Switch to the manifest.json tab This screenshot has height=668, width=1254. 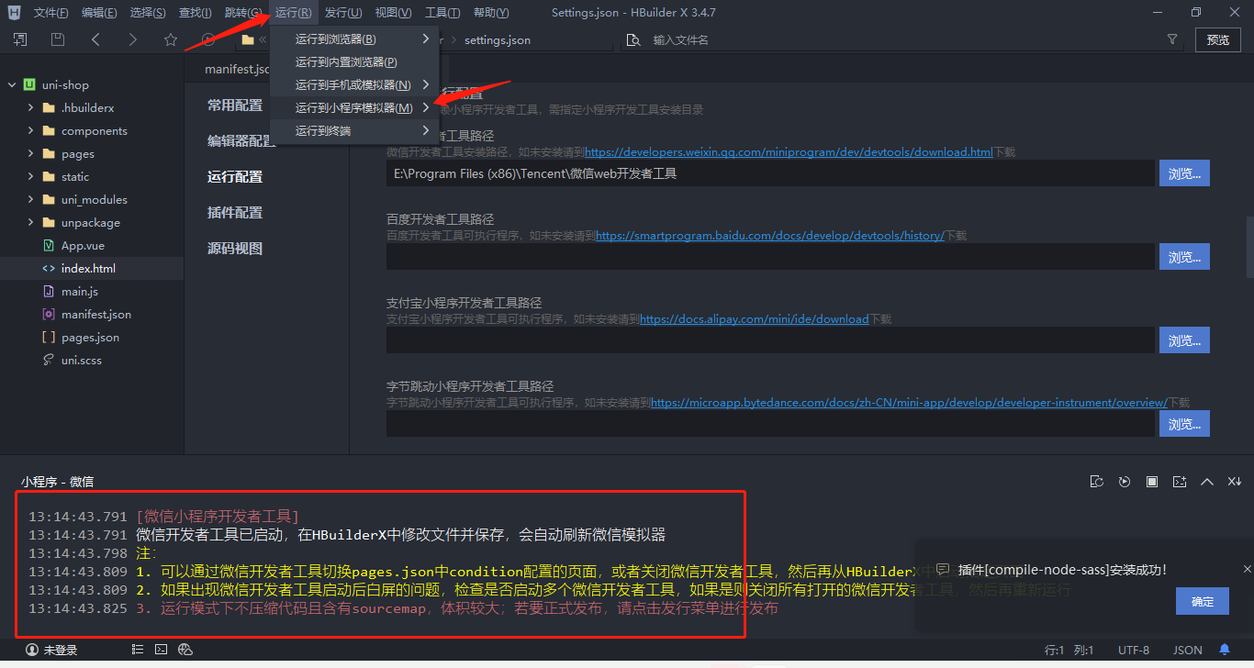237,69
